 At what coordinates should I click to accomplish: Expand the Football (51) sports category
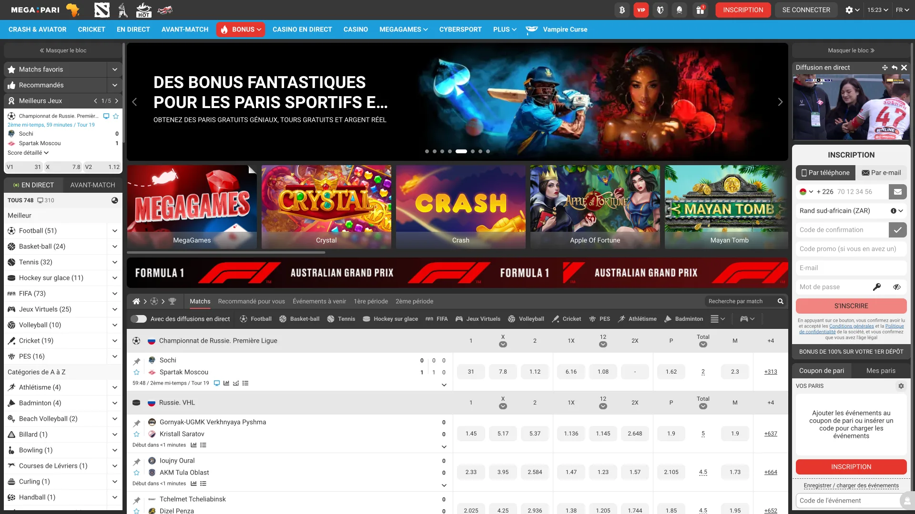114,230
